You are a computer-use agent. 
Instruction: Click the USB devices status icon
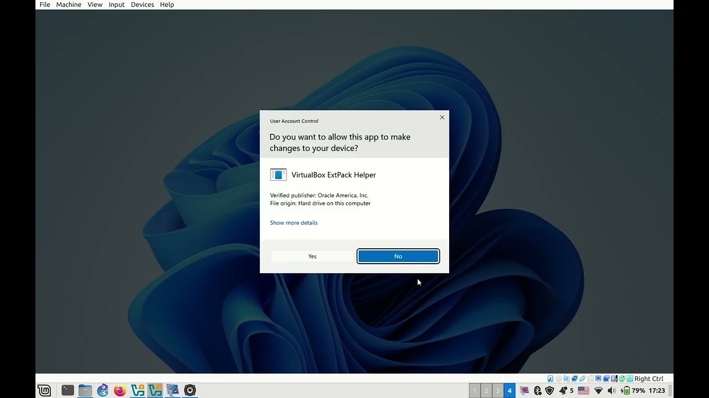point(582,379)
